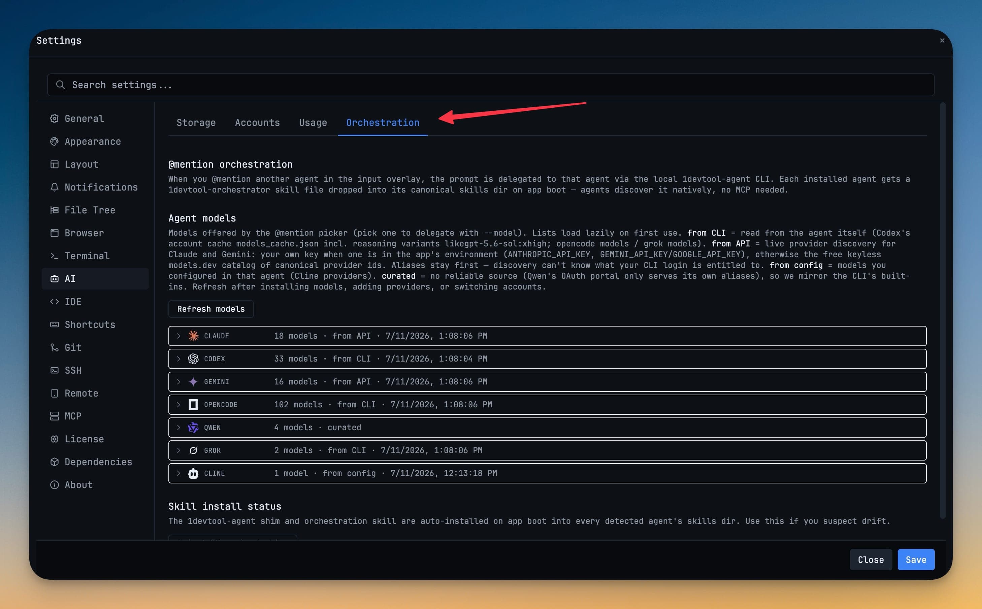This screenshot has height=609, width=982.
Task: Click the Close button at bottom
Action: click(x=871, y=560)
